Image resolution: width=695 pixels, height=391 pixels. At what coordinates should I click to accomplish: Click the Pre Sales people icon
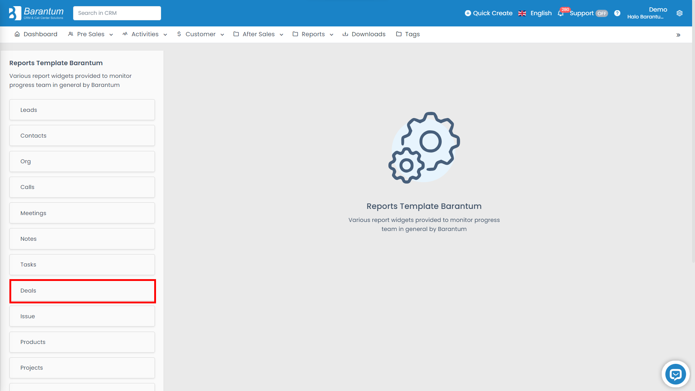coord(71,34)
